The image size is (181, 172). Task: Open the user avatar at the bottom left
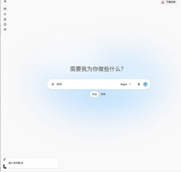(4, 166)
